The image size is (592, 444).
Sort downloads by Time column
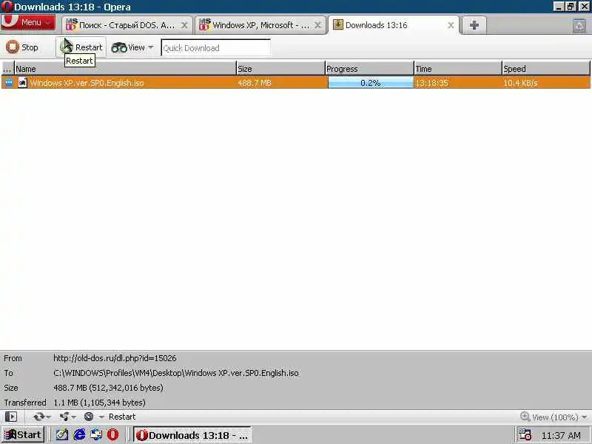coord(458,69)
